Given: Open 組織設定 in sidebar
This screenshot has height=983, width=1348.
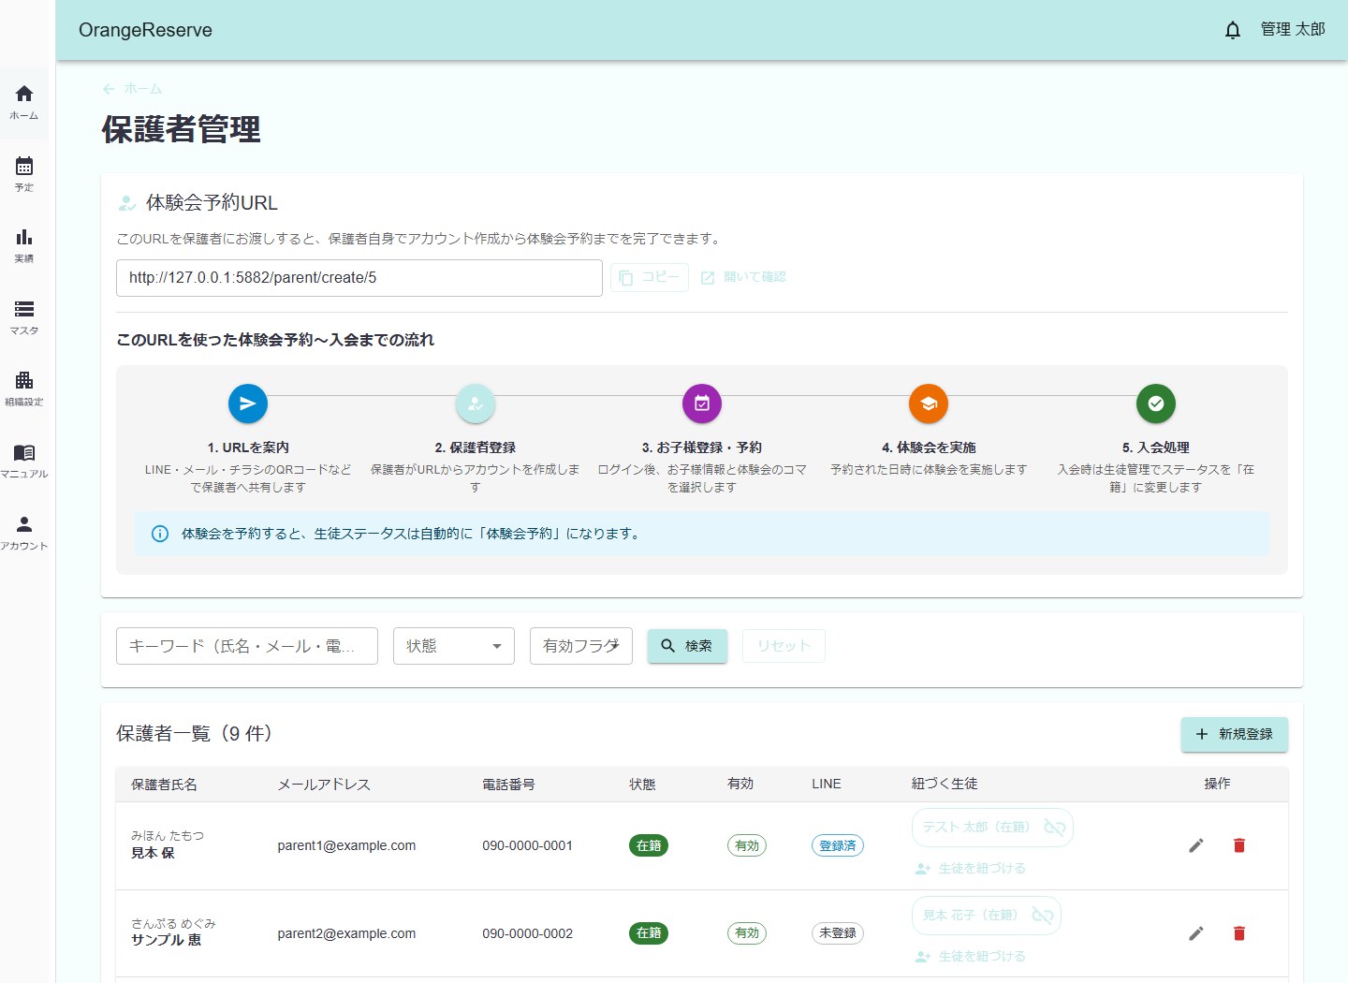Looking at the screenshot, I should [24, 389].
